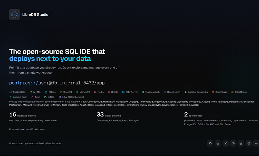Click the ClickHouse bars icon
This screenshot has height=156, width=259.
tap(232, 92)
